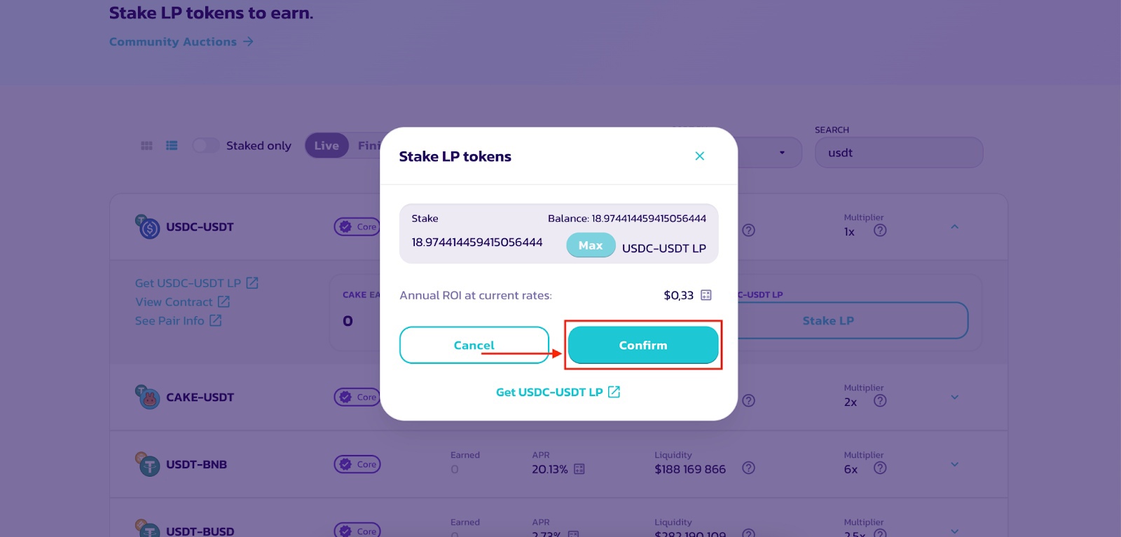The height and width of the screenshot is (537, 1121).
Task: Toggle the Staked only switch
Action: (206, 145)
